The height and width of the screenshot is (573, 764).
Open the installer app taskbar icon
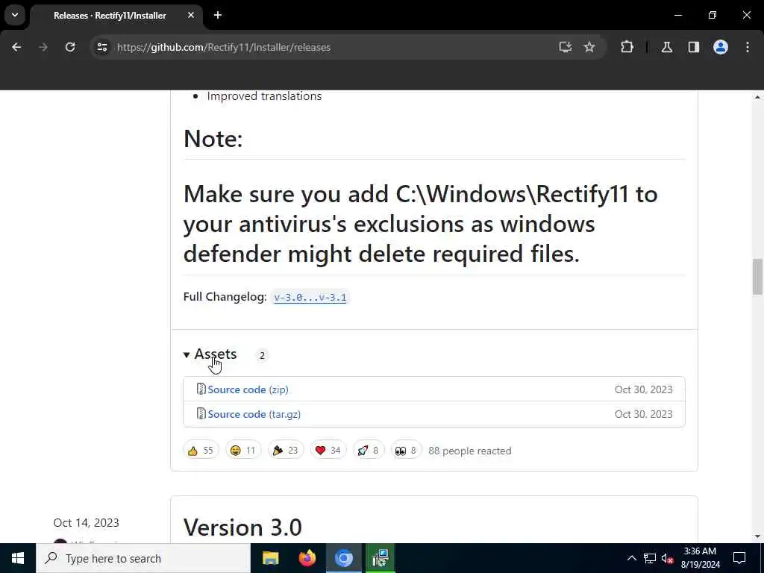point(380,558)
